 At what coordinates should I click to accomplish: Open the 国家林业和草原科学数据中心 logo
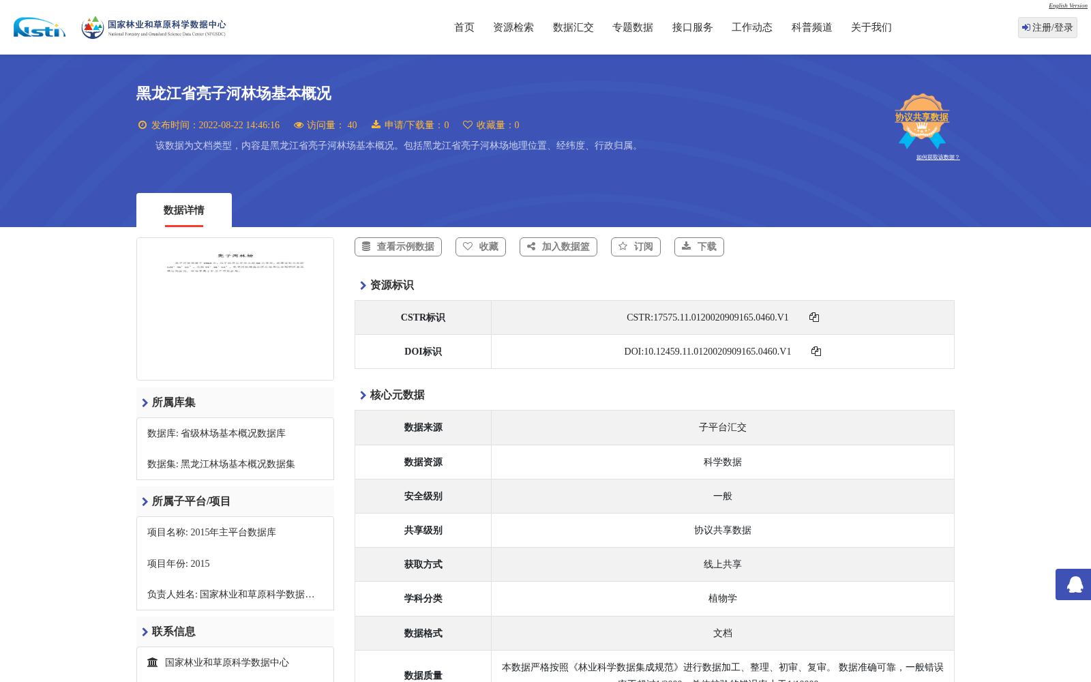(153, 27)
